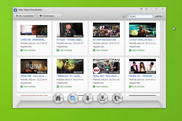
Task: Click the results list vertical scrollbar
Action: coord(164,36)
